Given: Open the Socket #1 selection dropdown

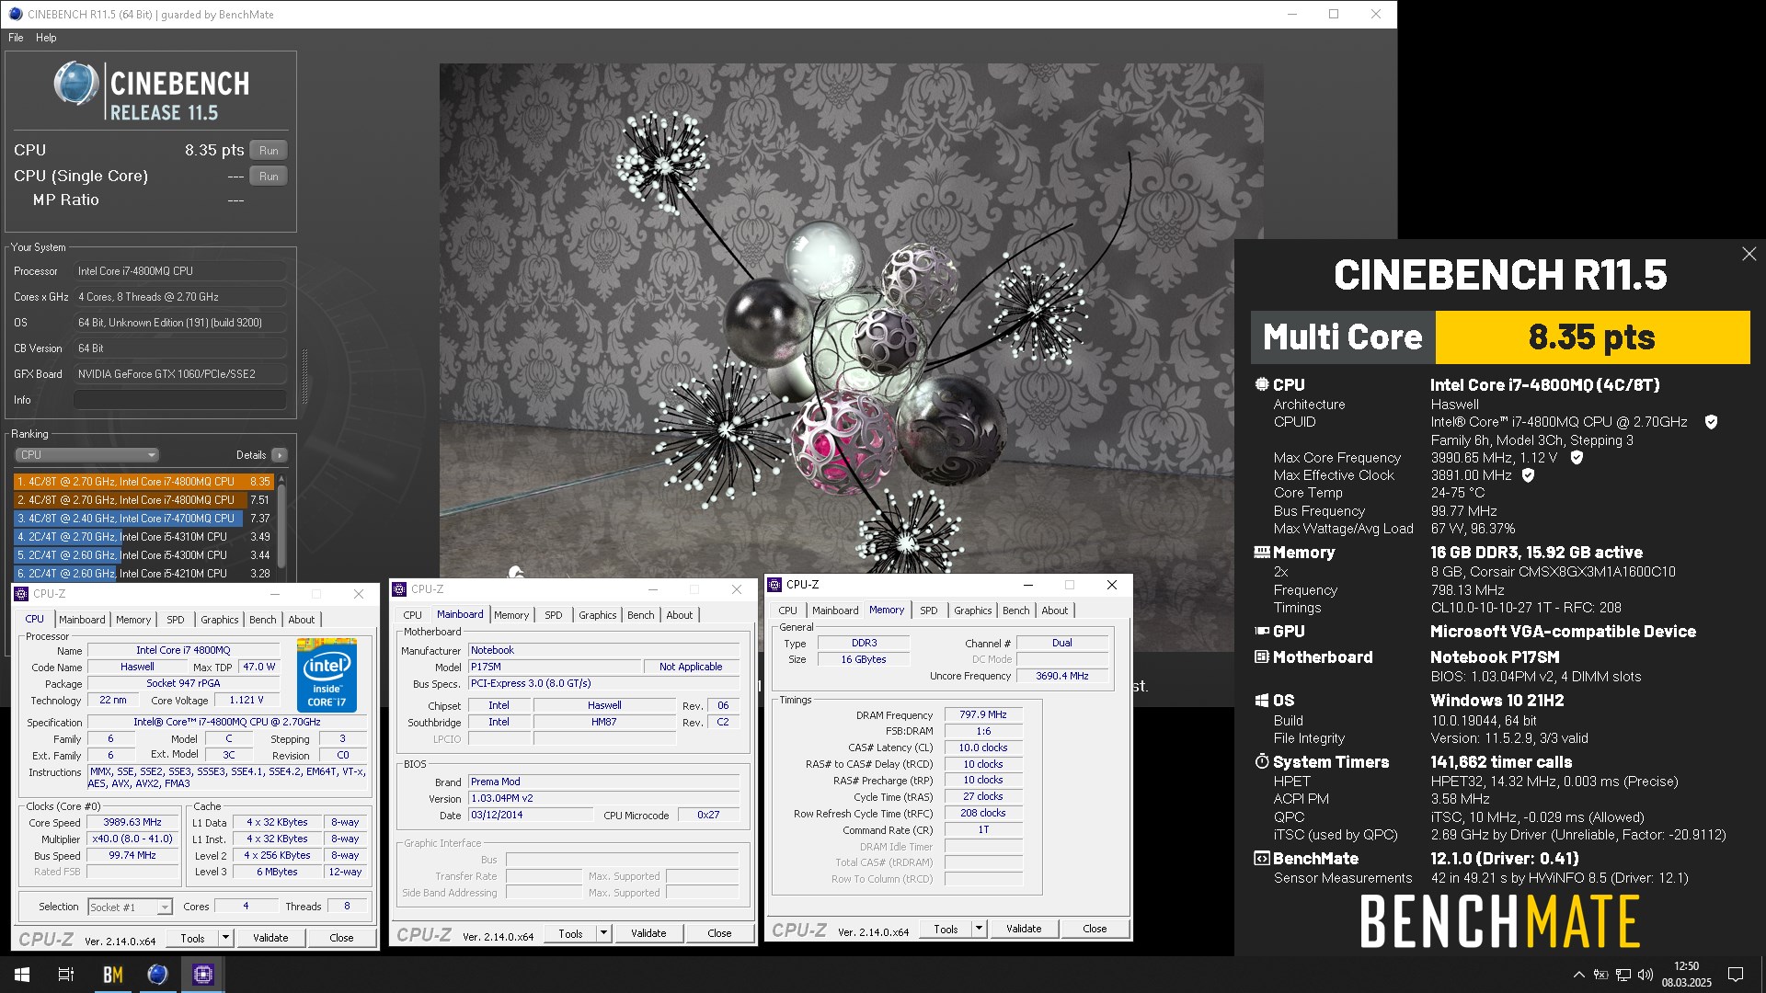Looking at the screenshot, I should 130,907.
